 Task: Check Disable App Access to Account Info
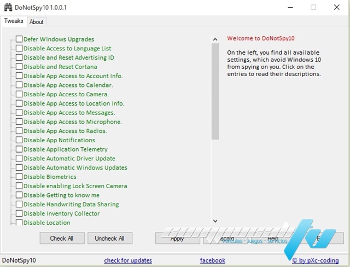[19, 76]
